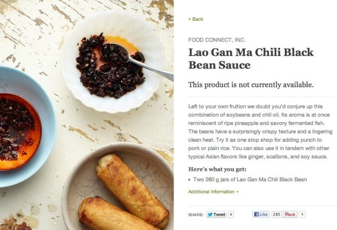The image size is (337, 230).
Task: Click the product not available notice
Action: tap(251, 85)
